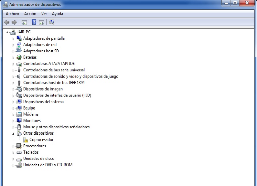Open the Ver menu
The width and height of the screenshot is (257, 186).
pyautogui.click(x=44, y=14)
